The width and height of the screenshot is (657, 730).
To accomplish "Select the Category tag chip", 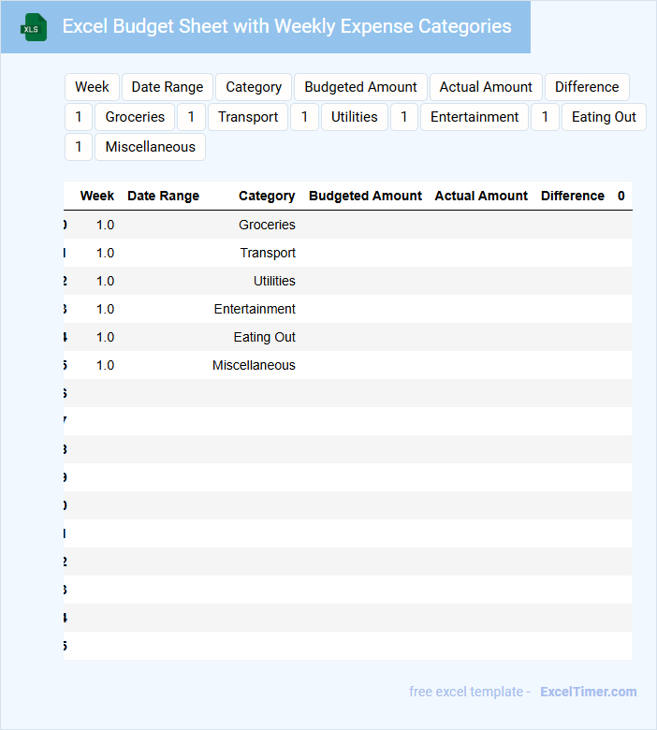I will 254,87.
